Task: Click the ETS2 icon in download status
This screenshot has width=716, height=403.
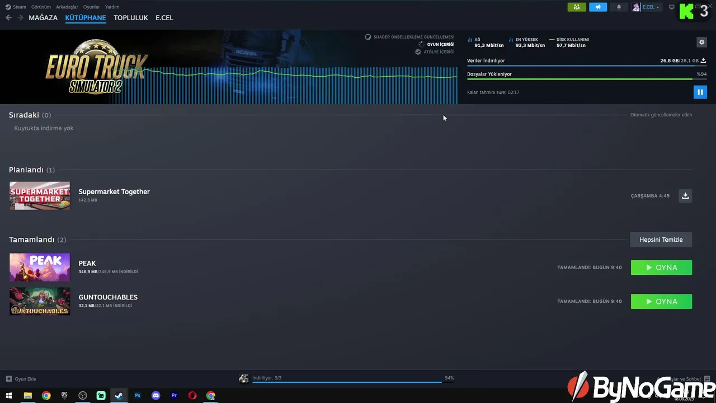Action: point(244,379)
